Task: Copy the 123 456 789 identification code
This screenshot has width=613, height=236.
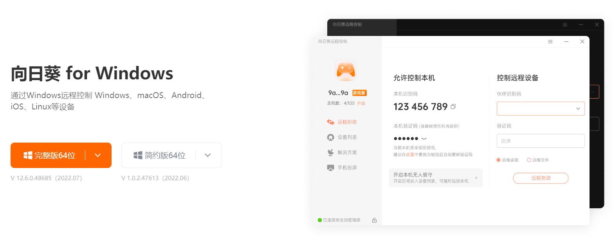Action: [x=453, y=107]
